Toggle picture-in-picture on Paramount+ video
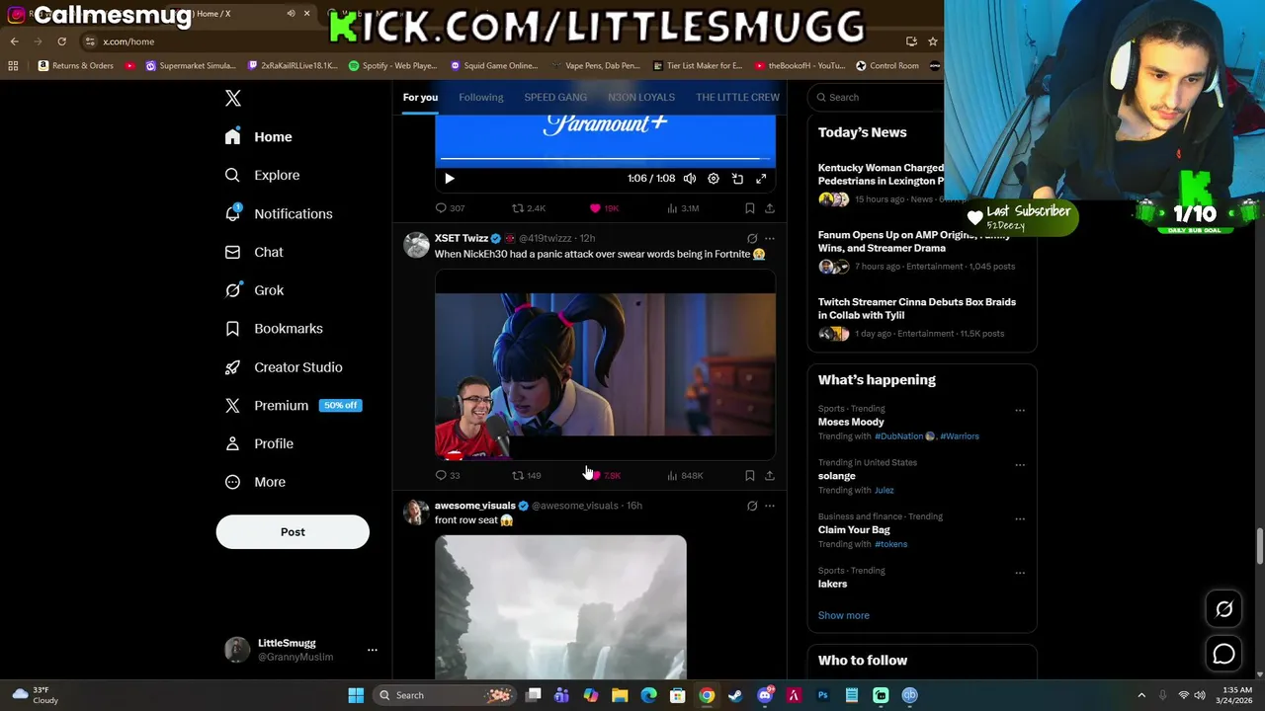The height and width of the screenshot is (711, 1265). [x=737, y=179]
